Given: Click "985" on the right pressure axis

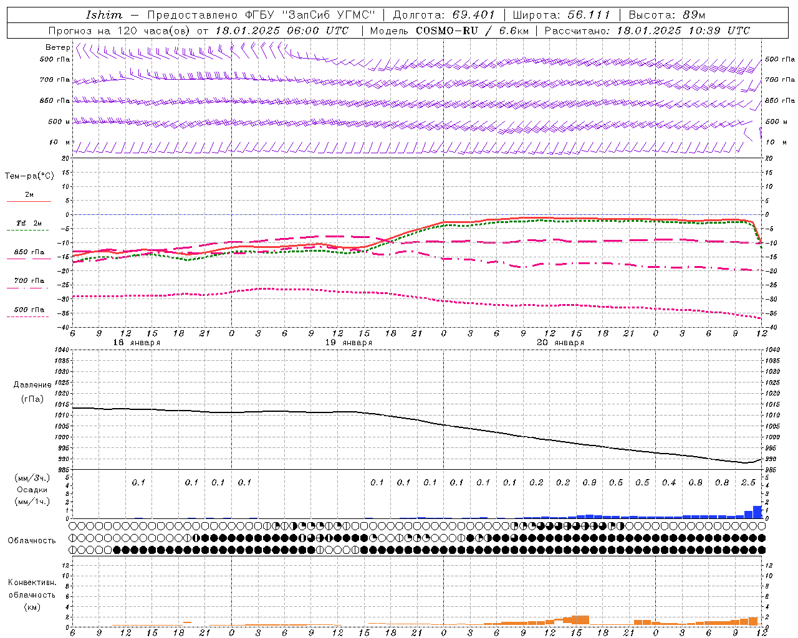Looking at the screenshot, I should (x=771, y=470).
